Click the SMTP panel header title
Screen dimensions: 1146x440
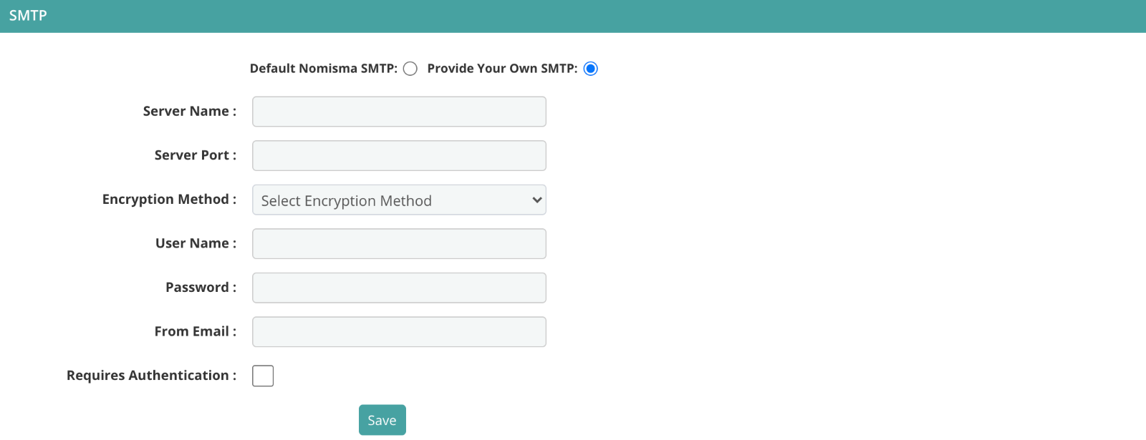point(28,16)
